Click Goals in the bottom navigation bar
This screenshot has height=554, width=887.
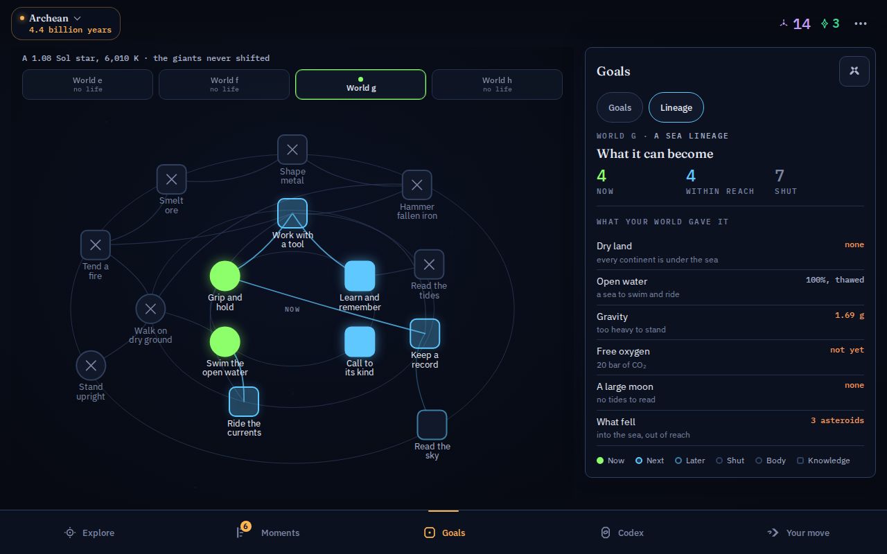(x=443, y=533)
